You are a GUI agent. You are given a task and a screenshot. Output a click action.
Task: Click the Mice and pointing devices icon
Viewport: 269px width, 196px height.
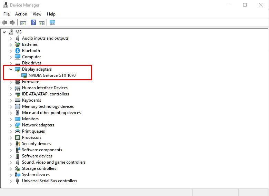18,113
